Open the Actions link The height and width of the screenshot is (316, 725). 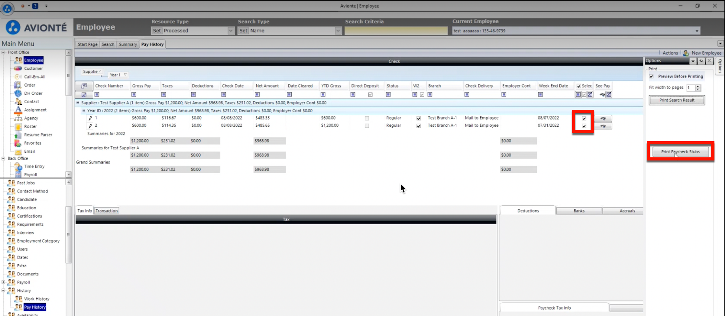[670, 53]
